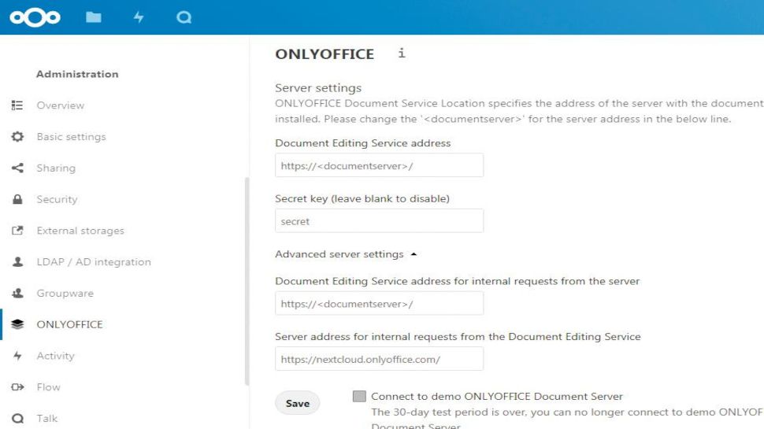The width and height of the screenshot is (764, 429).
Task: Click the info icon beside ONLYOFFICE title
Action: click(x=402, y=53)
